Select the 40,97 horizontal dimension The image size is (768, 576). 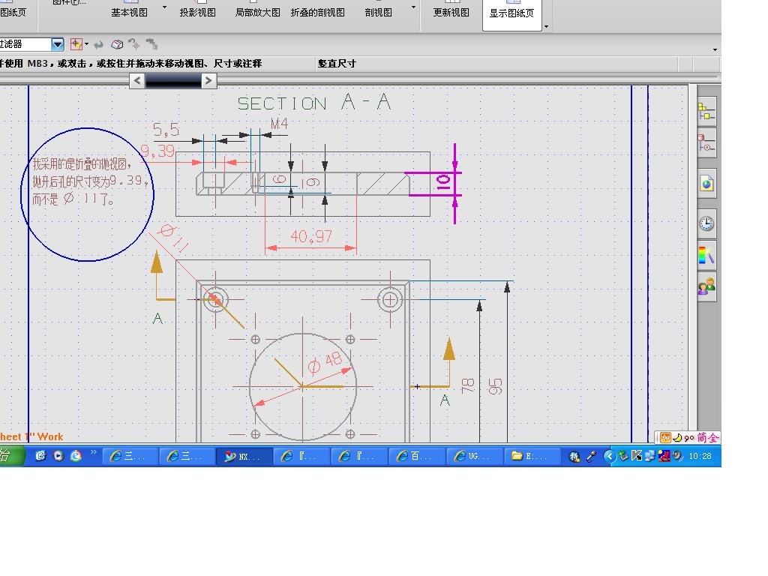click(311, 236)
